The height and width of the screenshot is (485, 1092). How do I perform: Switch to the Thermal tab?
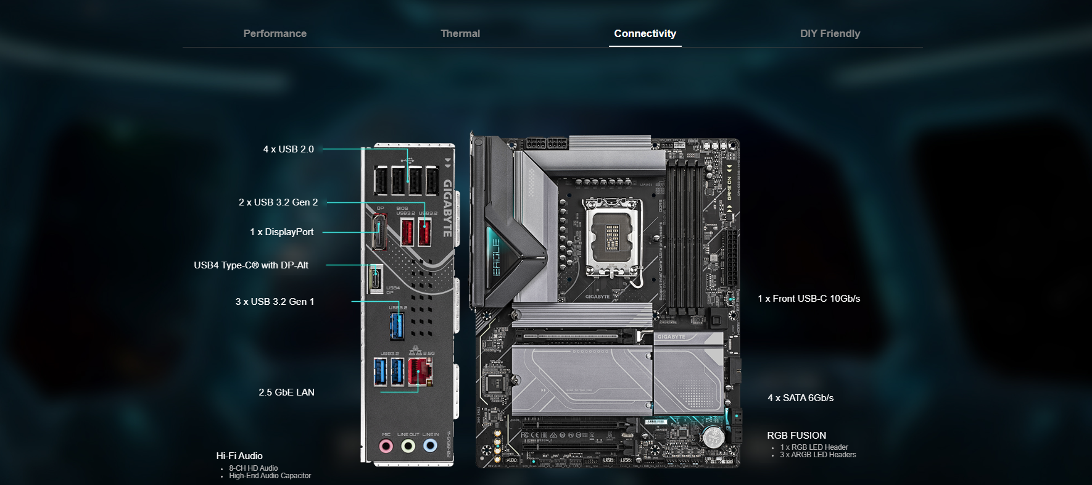(460, 33)
